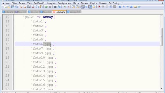The height and width of the screenshot is (93, 165).
Task: Close document with menu bar X
Action: 162,3
